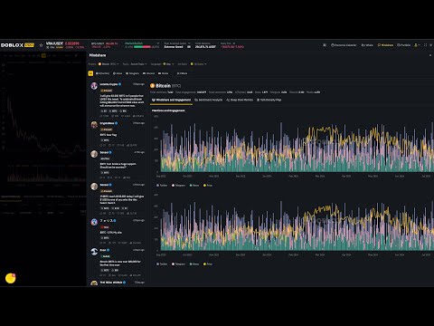This screenshot has width=434, height=326.
Task: Click the Mindshare panel title
Action: pyautogui.click(x=98, y=55)
